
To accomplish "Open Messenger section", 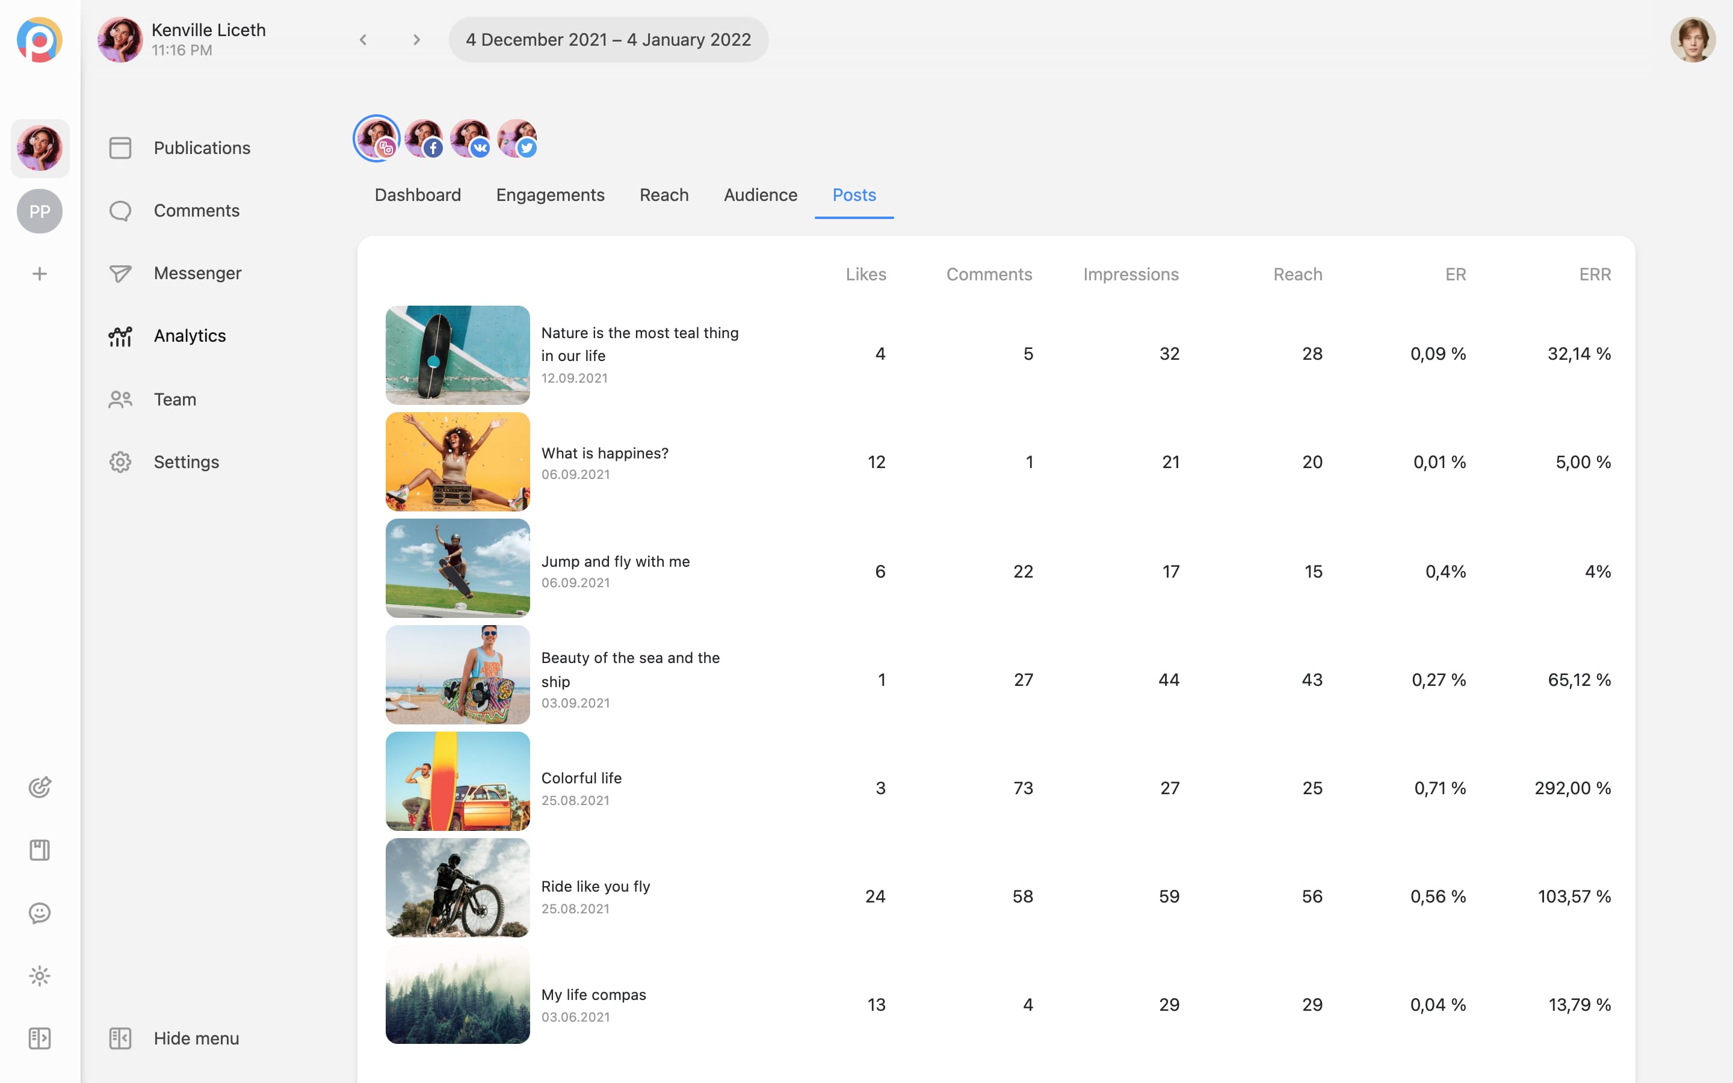I will coord(197,273).
